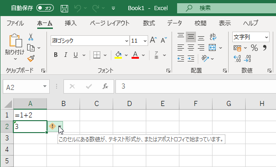Image resolution: width=276 pixels, height=167 pixels.
Task: Open the fill color dropdown arrow
Action: coord(126,56)
